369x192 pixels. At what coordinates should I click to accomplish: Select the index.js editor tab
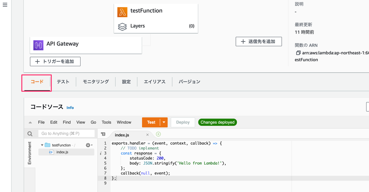point(122,135)
